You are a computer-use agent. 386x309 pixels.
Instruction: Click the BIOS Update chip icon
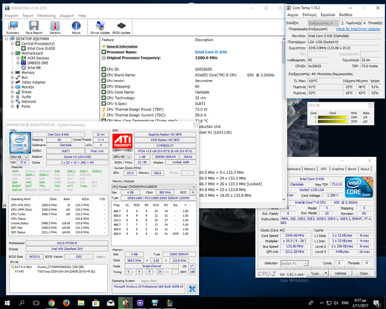(x=121, y=28)
